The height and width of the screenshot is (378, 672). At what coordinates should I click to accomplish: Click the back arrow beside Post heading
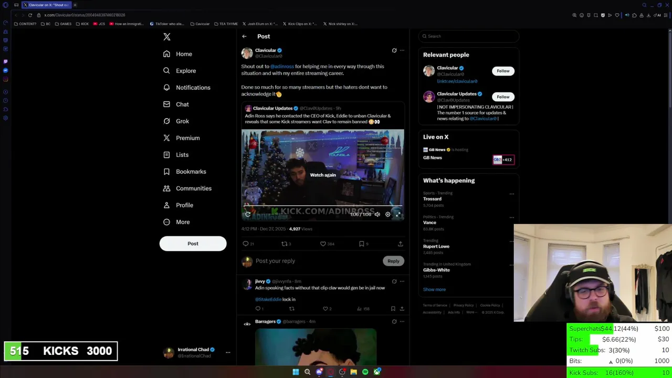tap(244, 36)
